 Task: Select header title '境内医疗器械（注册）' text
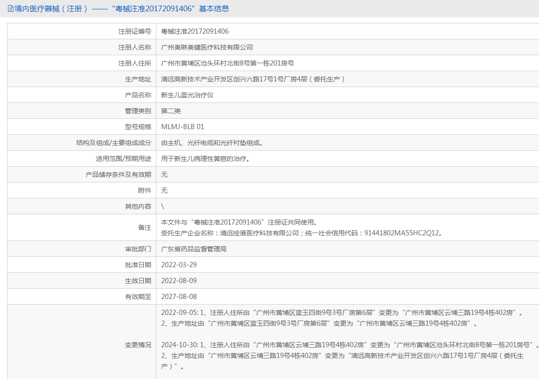click(x=51, y=8)
